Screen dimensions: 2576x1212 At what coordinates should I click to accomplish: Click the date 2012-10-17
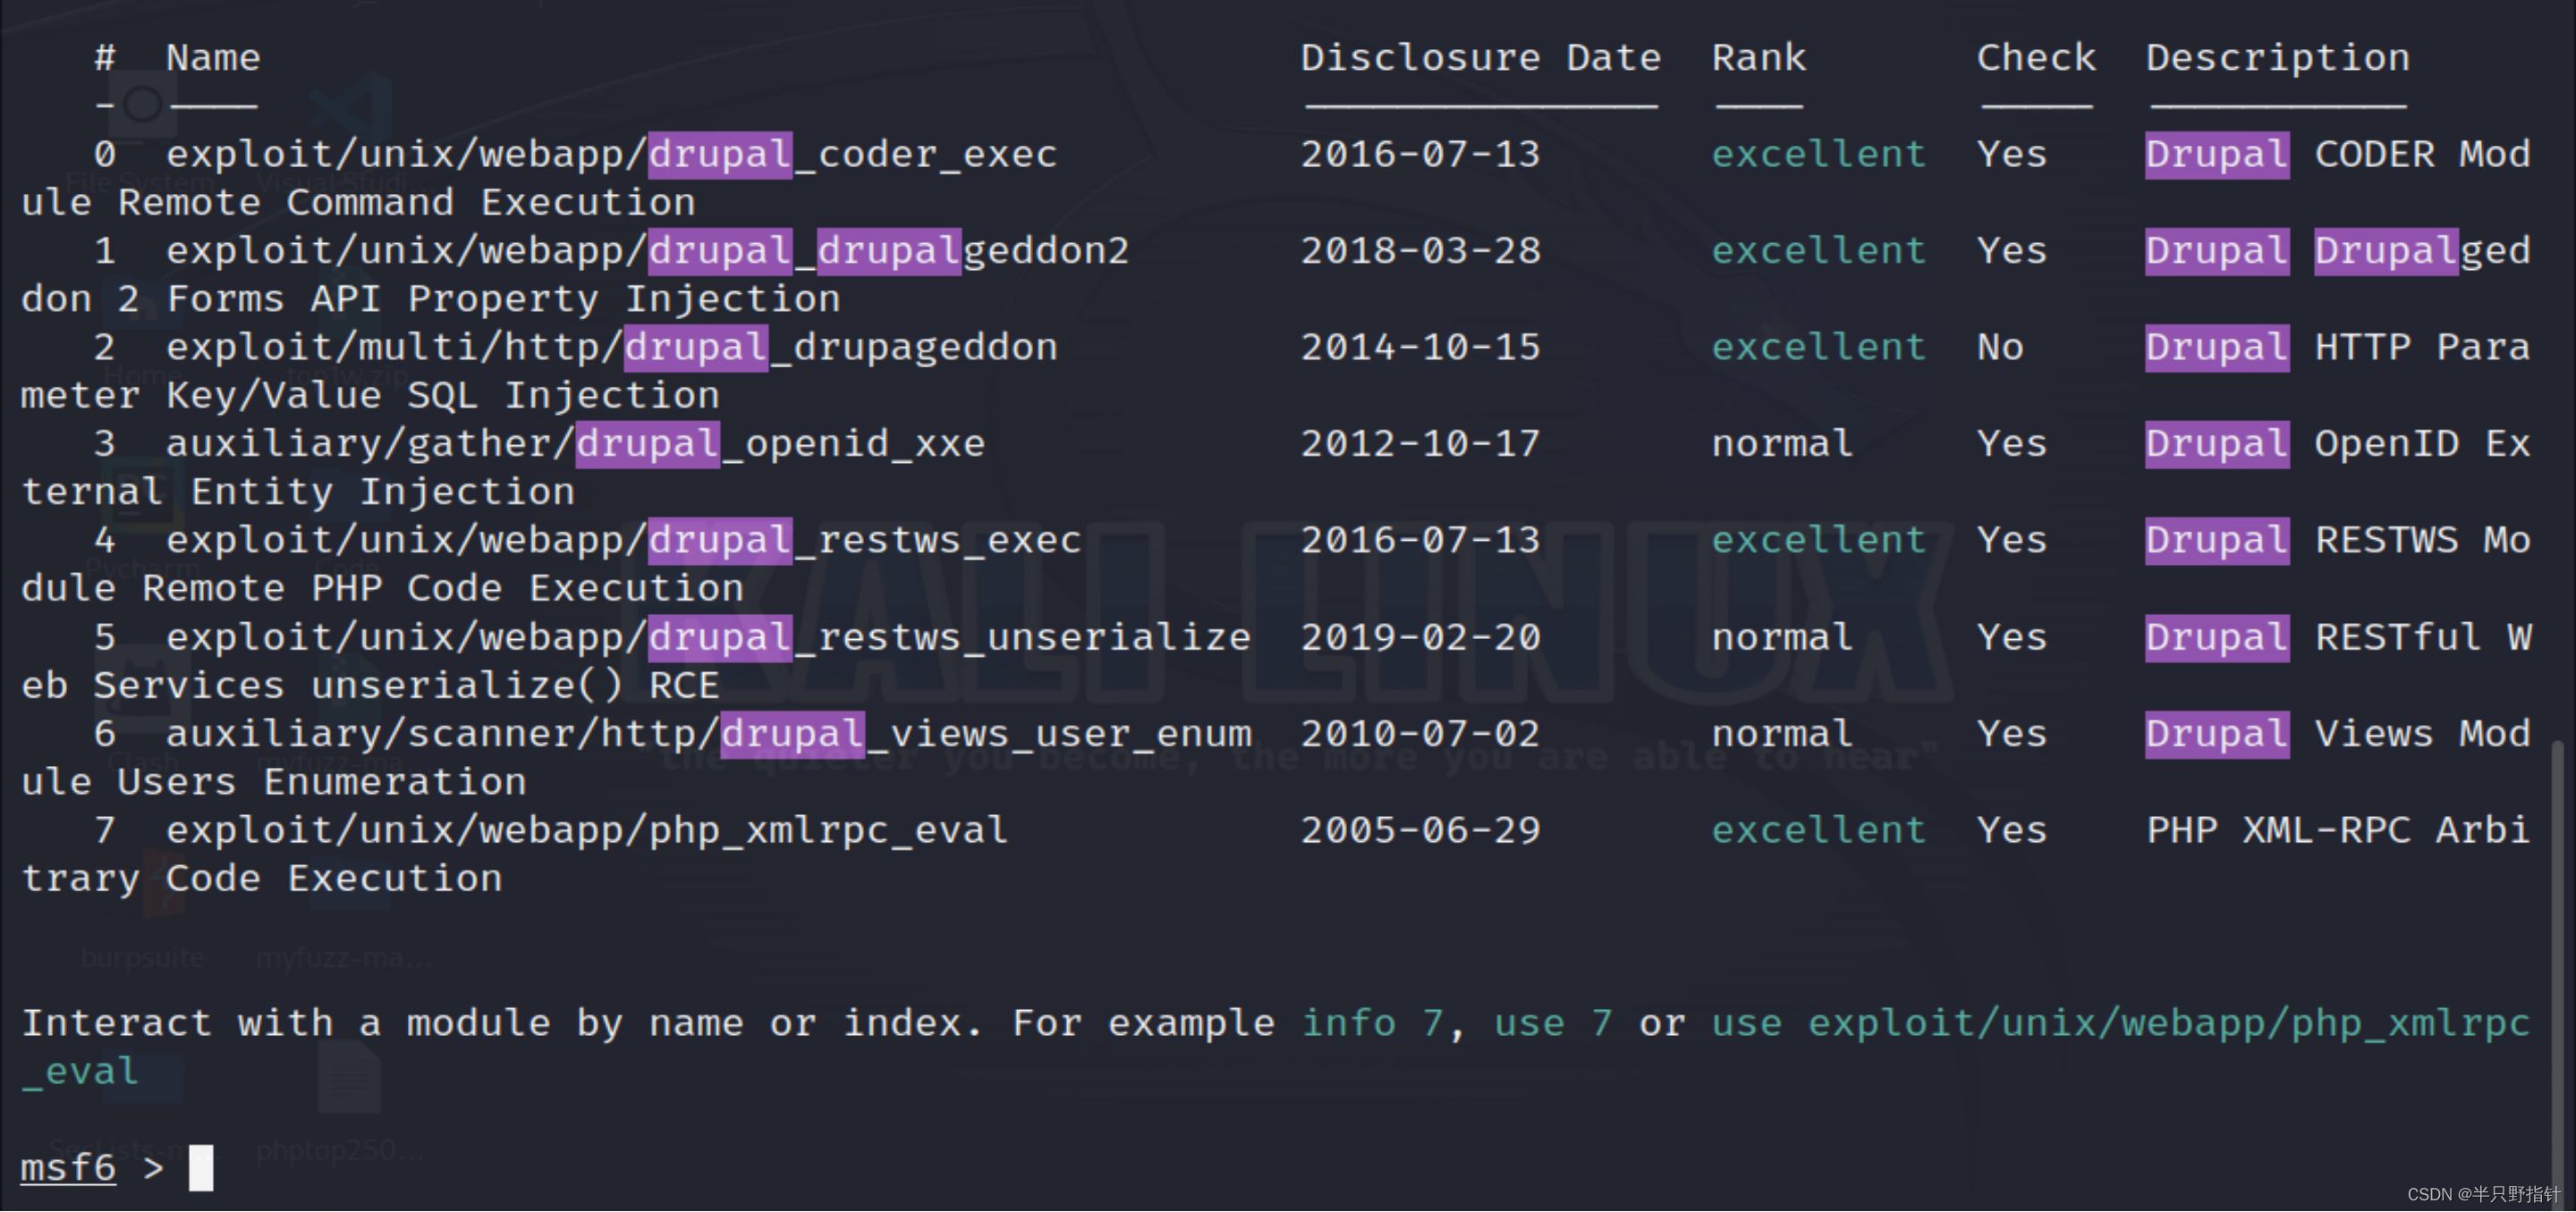click(x=1420, y=444)
